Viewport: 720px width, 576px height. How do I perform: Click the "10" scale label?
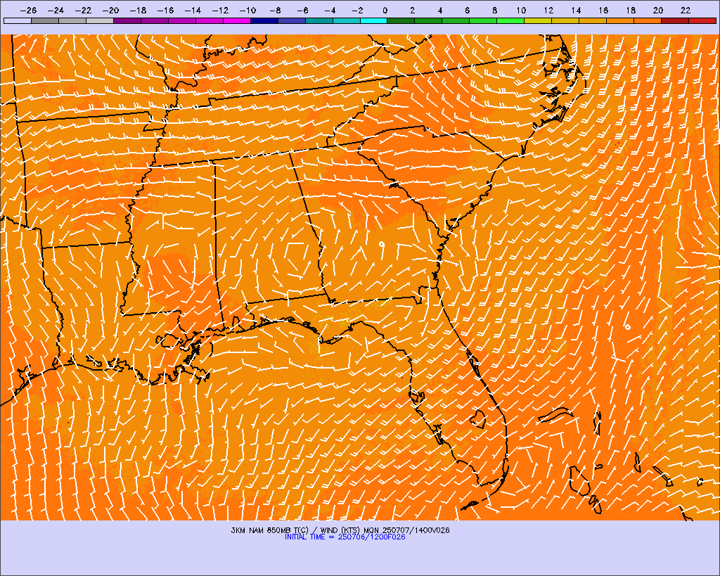point(521,10)
